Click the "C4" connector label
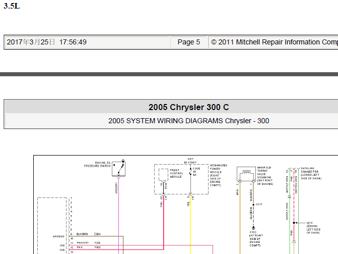 [x=166, y=198]
